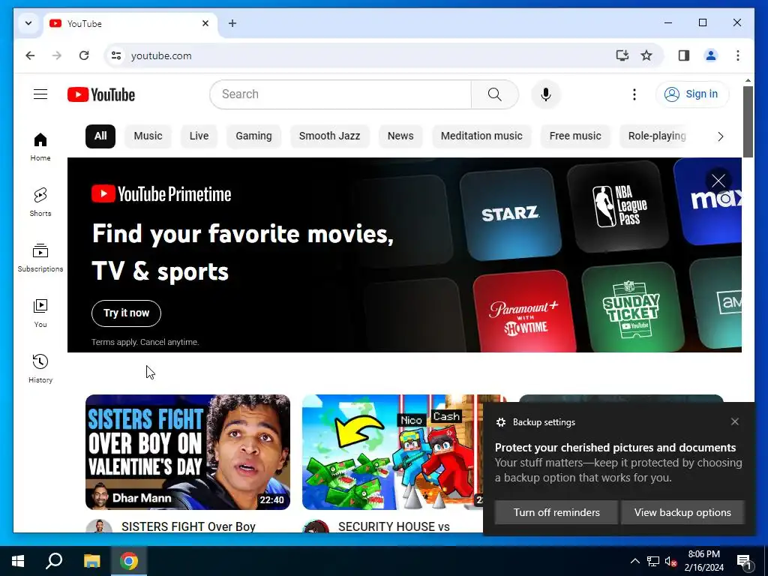Open the Chrome profile icon

click(x=711, y=55)
